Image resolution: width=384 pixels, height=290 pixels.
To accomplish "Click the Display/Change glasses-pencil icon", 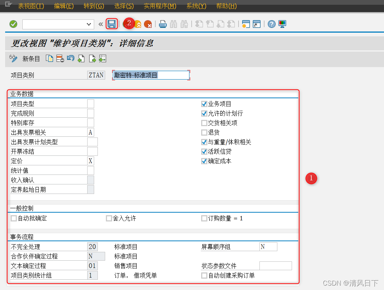I will [13, 58].
